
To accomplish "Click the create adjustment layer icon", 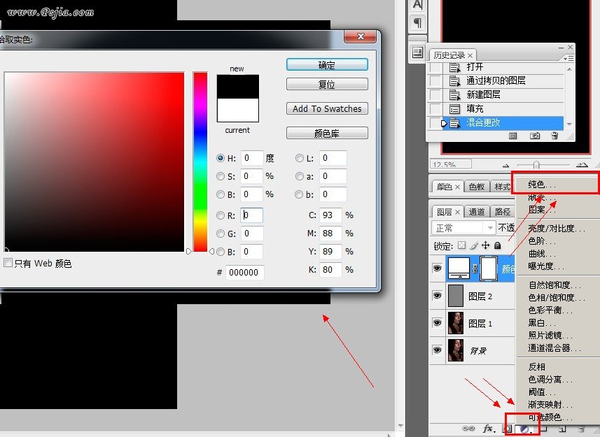I will (x=524, y=428).
